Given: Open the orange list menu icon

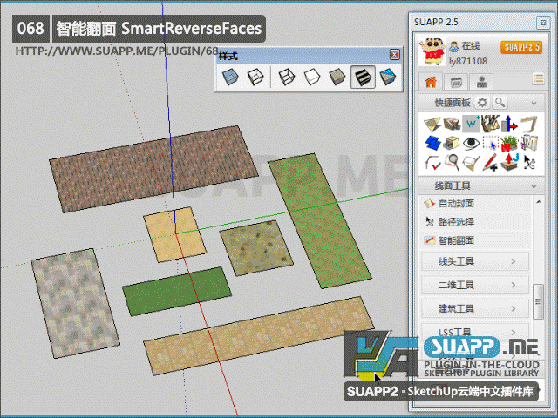Looking at the screenshot, I should tap(538, 78).
